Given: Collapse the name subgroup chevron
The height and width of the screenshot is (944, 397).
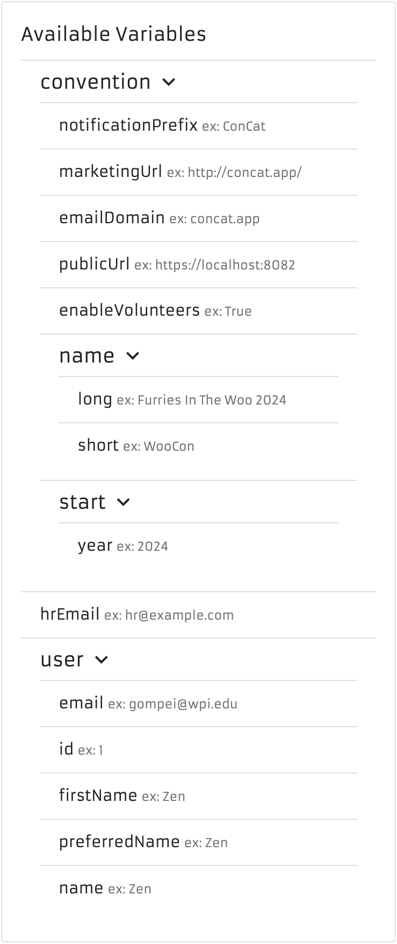Looking at the screenshot, I should pyautogui.click(x=132, y=356).
